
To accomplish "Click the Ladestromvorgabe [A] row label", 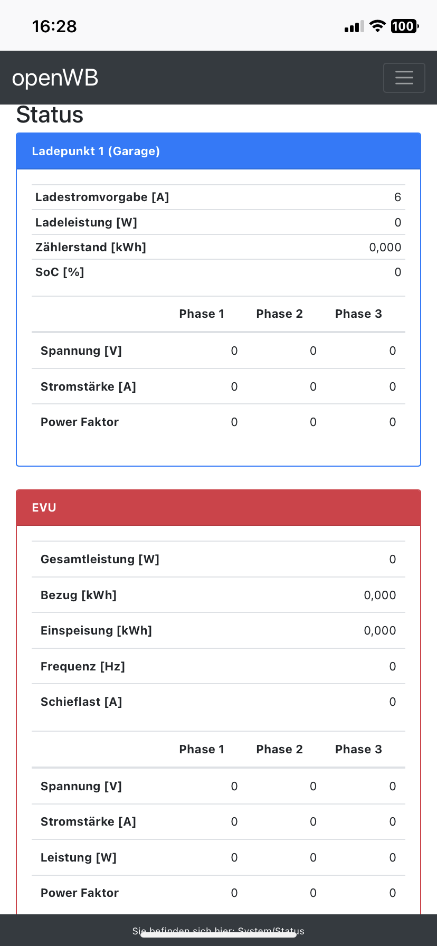I will (102, 197).
